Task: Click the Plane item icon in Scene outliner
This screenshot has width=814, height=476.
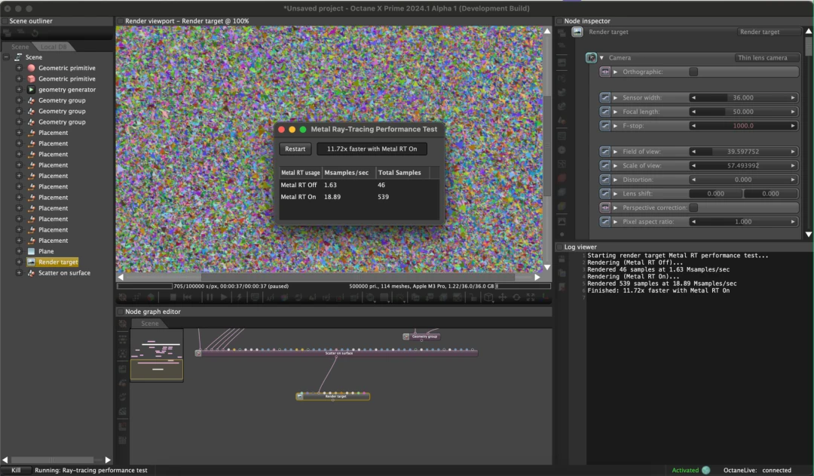Action: (x=31, y=251)
